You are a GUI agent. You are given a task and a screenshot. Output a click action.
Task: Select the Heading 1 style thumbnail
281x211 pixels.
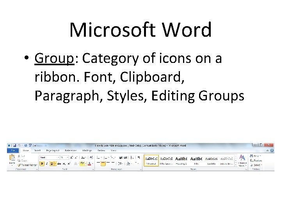point(181,161)
